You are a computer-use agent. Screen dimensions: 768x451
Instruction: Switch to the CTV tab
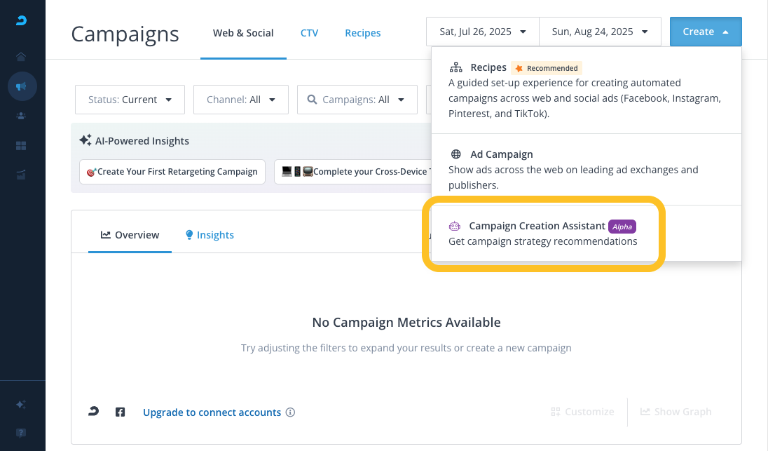pyautogui.click(x=309, y=33)
